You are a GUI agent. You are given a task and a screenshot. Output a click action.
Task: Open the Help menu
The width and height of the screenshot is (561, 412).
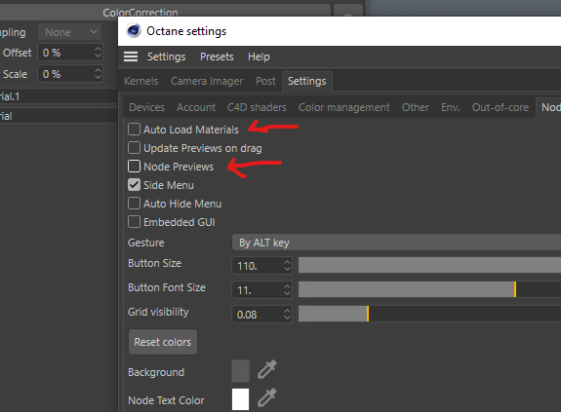259,56
